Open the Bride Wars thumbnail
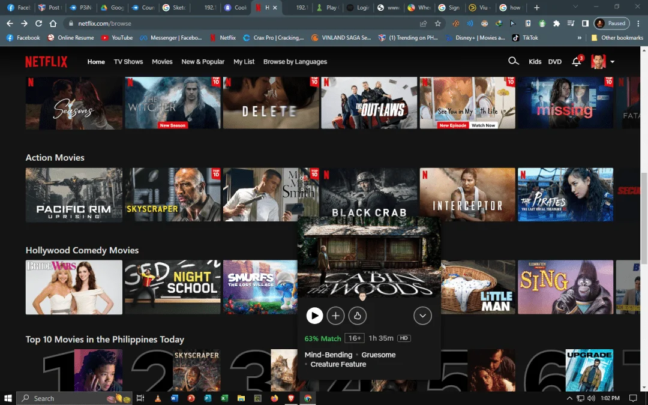The height and width of the screenshot is (405, 648). [74, 287]
